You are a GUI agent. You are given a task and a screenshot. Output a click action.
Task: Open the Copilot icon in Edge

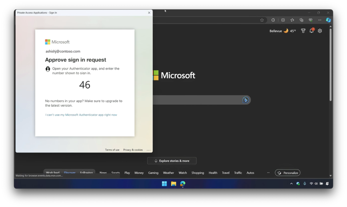coord(328,20)
